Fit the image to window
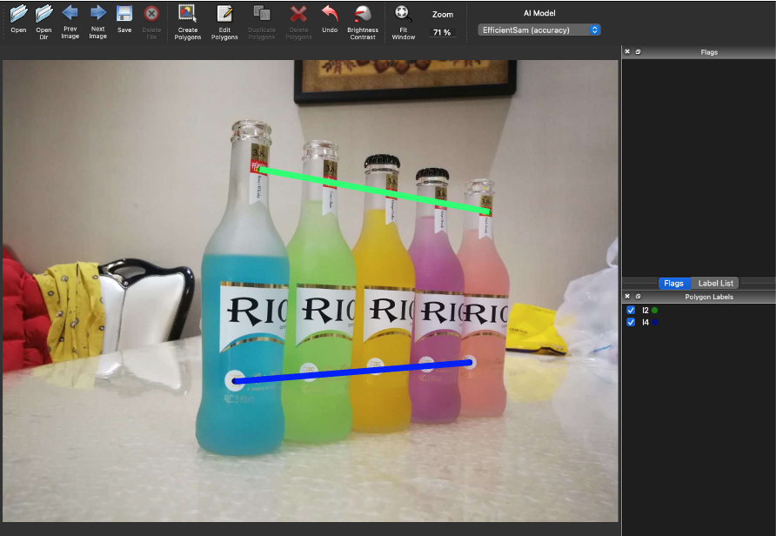 [404, 15]
